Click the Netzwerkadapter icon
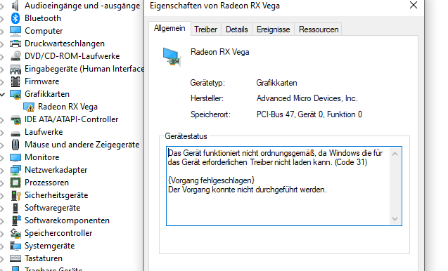This screenshot has width=448, height=271. [15, 170]
